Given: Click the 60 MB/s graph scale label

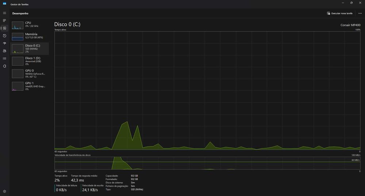Looking at the screenshot, I should 356,160.
